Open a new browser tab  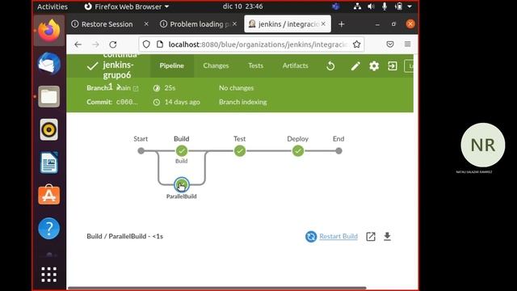tap(341, 24)
